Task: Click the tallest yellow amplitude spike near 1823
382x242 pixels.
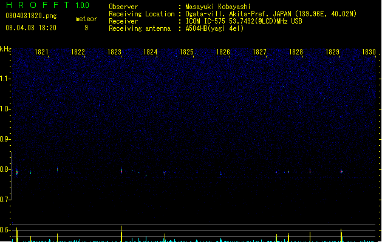Action: [x=121, y=234]
